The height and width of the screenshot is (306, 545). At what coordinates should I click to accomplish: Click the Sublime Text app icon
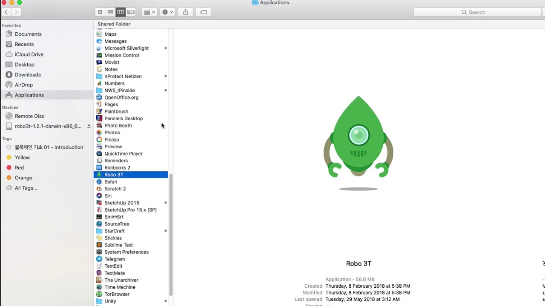click(99, 245)
